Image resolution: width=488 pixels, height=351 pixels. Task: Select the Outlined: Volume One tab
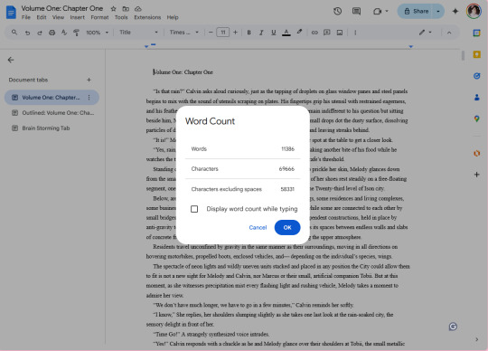tap(52, 113)
